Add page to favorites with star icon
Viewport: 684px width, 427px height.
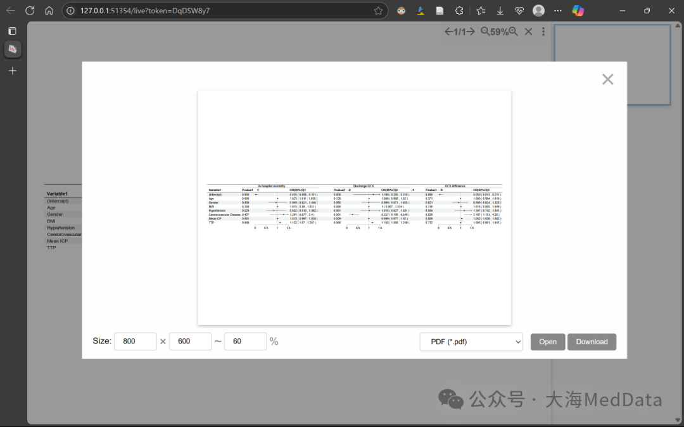pyautogui.click(x=378, y=11)
